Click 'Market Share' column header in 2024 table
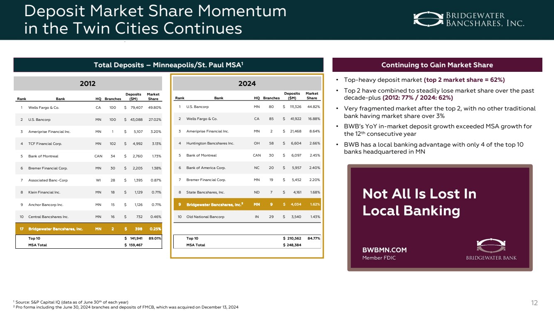 [x=312, y=96]
